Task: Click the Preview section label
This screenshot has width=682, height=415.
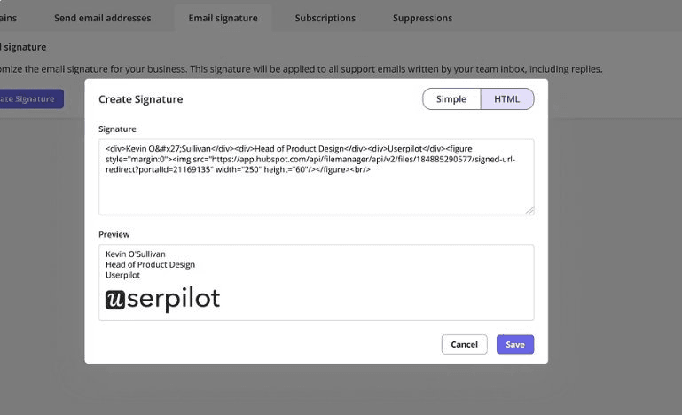Action: tap(114, 234)
